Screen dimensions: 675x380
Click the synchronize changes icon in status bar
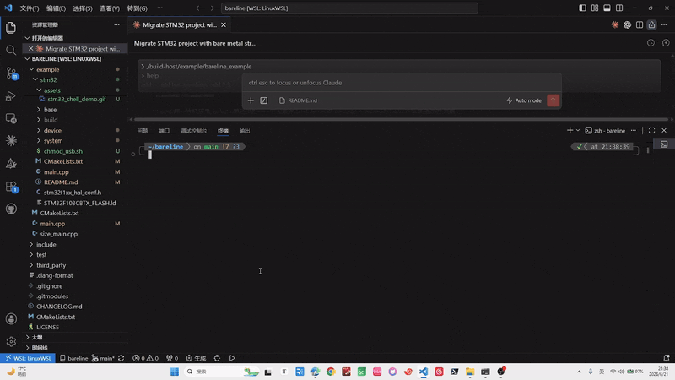pos(121,358)
